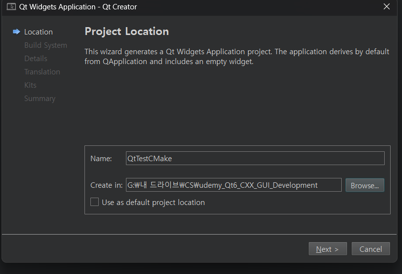Select the Build System wizard step
Image resolution: width=402 pixels, height=274 pixels.
pyautogui.click(x=45, y=45)
